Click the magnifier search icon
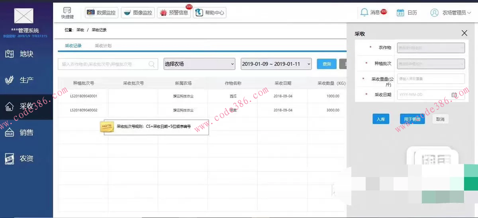478x218 pixels. [x=152, y=64]
